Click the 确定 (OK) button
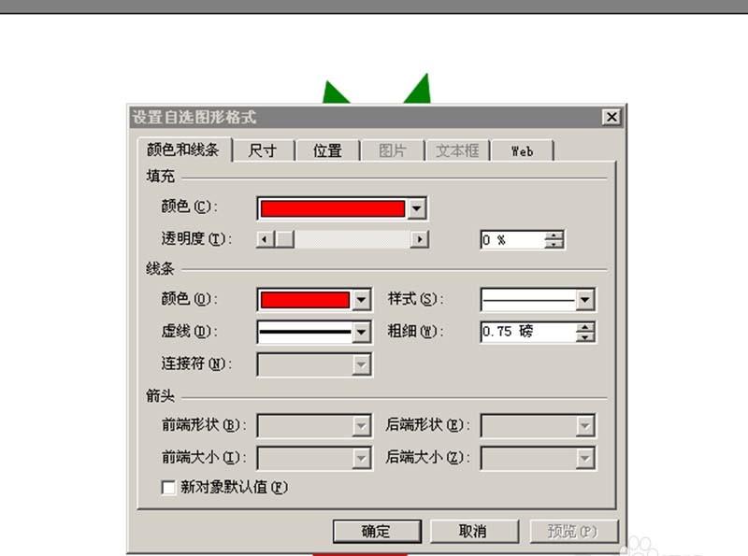This screenshot has width=748, height=556. (x=376, y=530)
